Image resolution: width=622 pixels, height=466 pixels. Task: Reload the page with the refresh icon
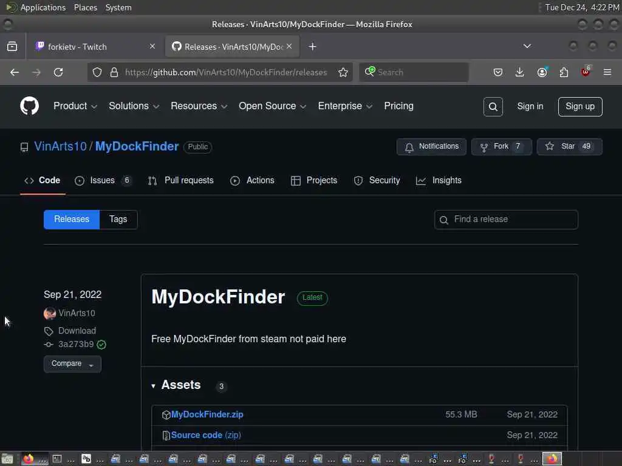click(x=58, y=72)
